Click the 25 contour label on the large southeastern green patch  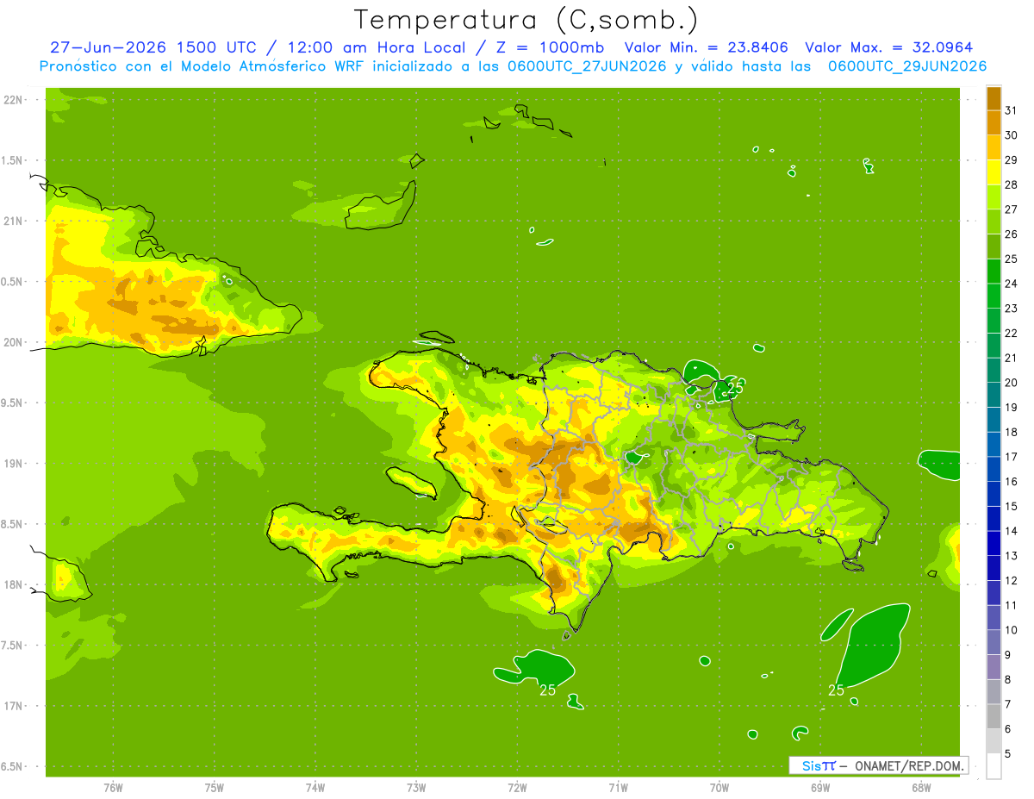point(836,690)
